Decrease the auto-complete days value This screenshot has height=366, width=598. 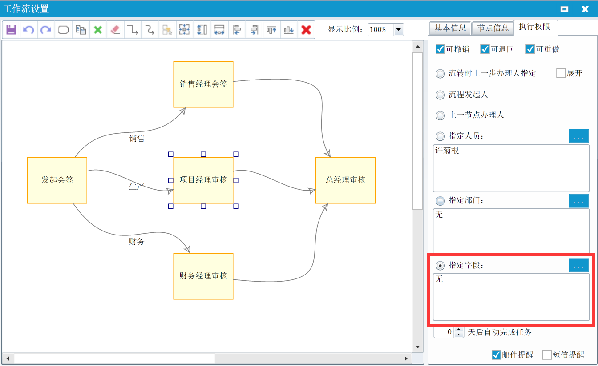(459, 335)
